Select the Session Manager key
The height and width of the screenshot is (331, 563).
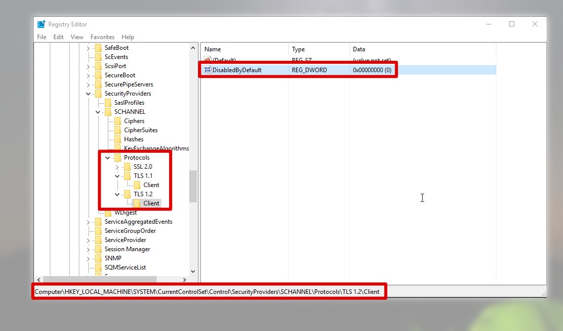coord(127,249)
